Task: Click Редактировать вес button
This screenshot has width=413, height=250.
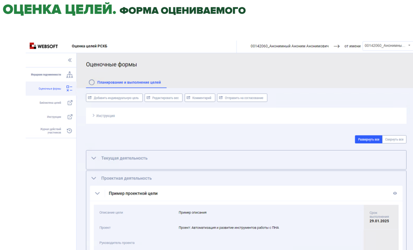Action: [x=164, y=98]
